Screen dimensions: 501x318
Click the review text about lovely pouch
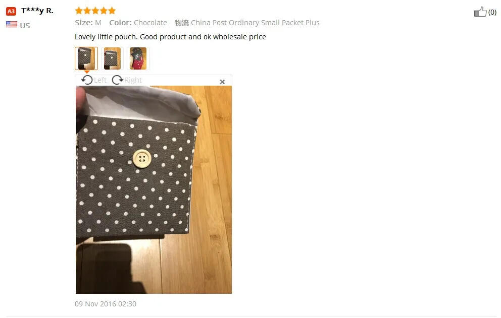point(170,37)
